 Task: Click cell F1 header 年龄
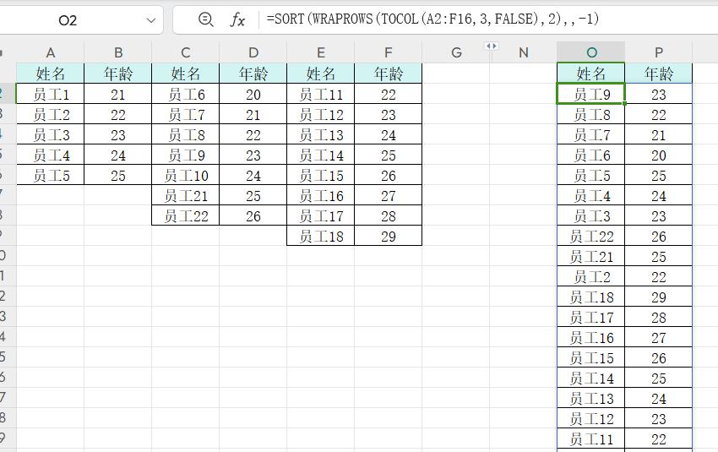click(x=389, y=74)
